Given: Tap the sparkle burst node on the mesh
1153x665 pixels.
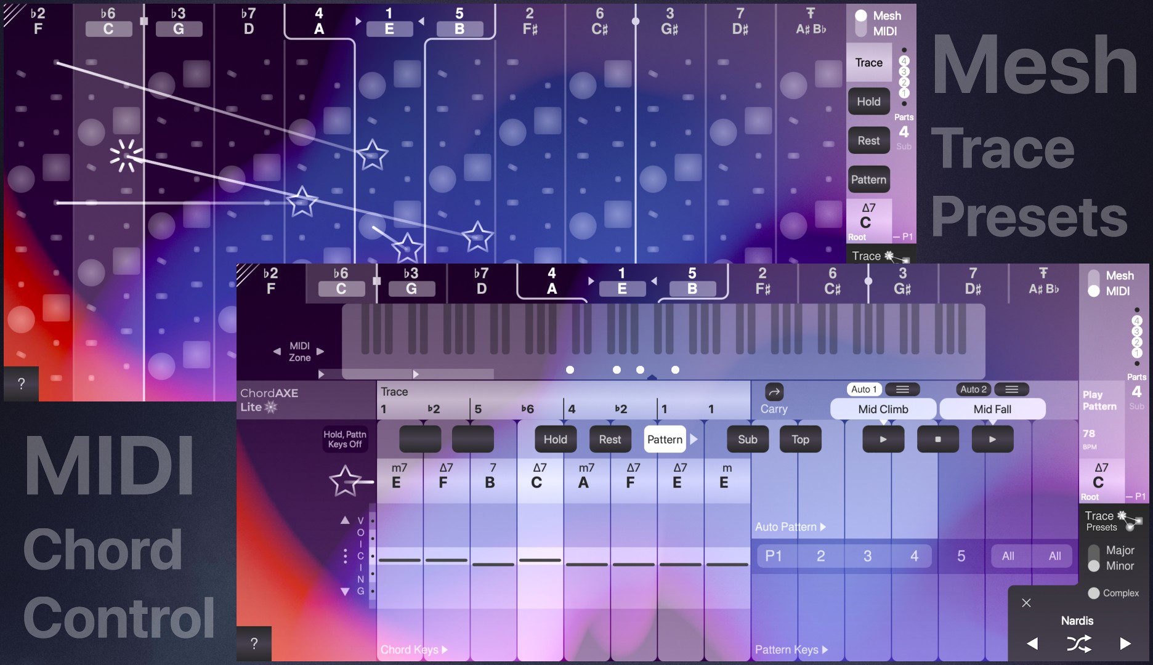Looking at the screenshot, I should 126,155.
